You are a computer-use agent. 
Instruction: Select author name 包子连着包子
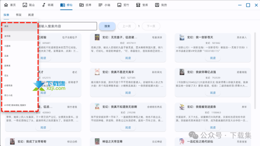(69, 37)
